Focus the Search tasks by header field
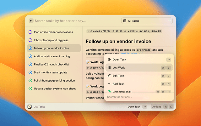This screenshot has height=126, width=201. [77, 21]
